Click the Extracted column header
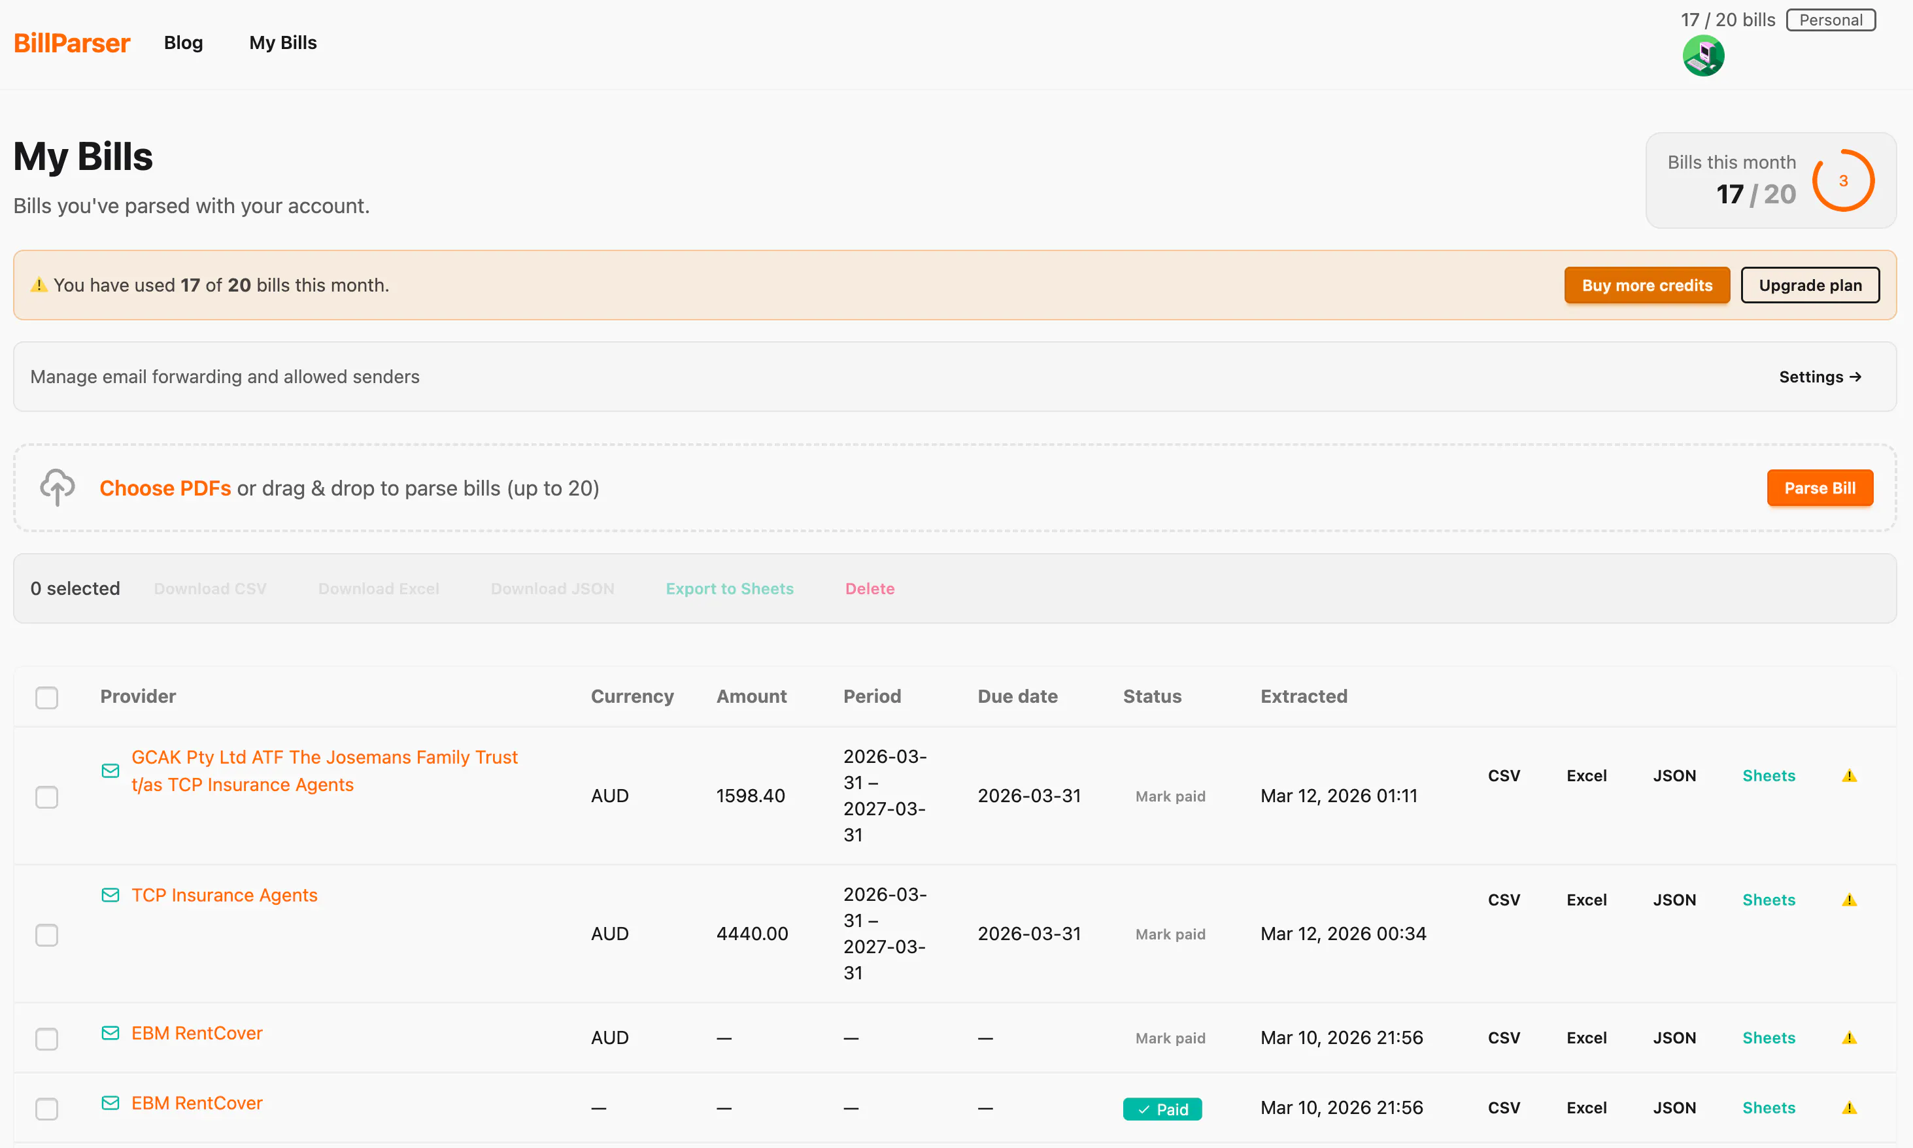The width and height of the screenshot is (1913, 1148). pyautogui.click(x=1304, y=696)
